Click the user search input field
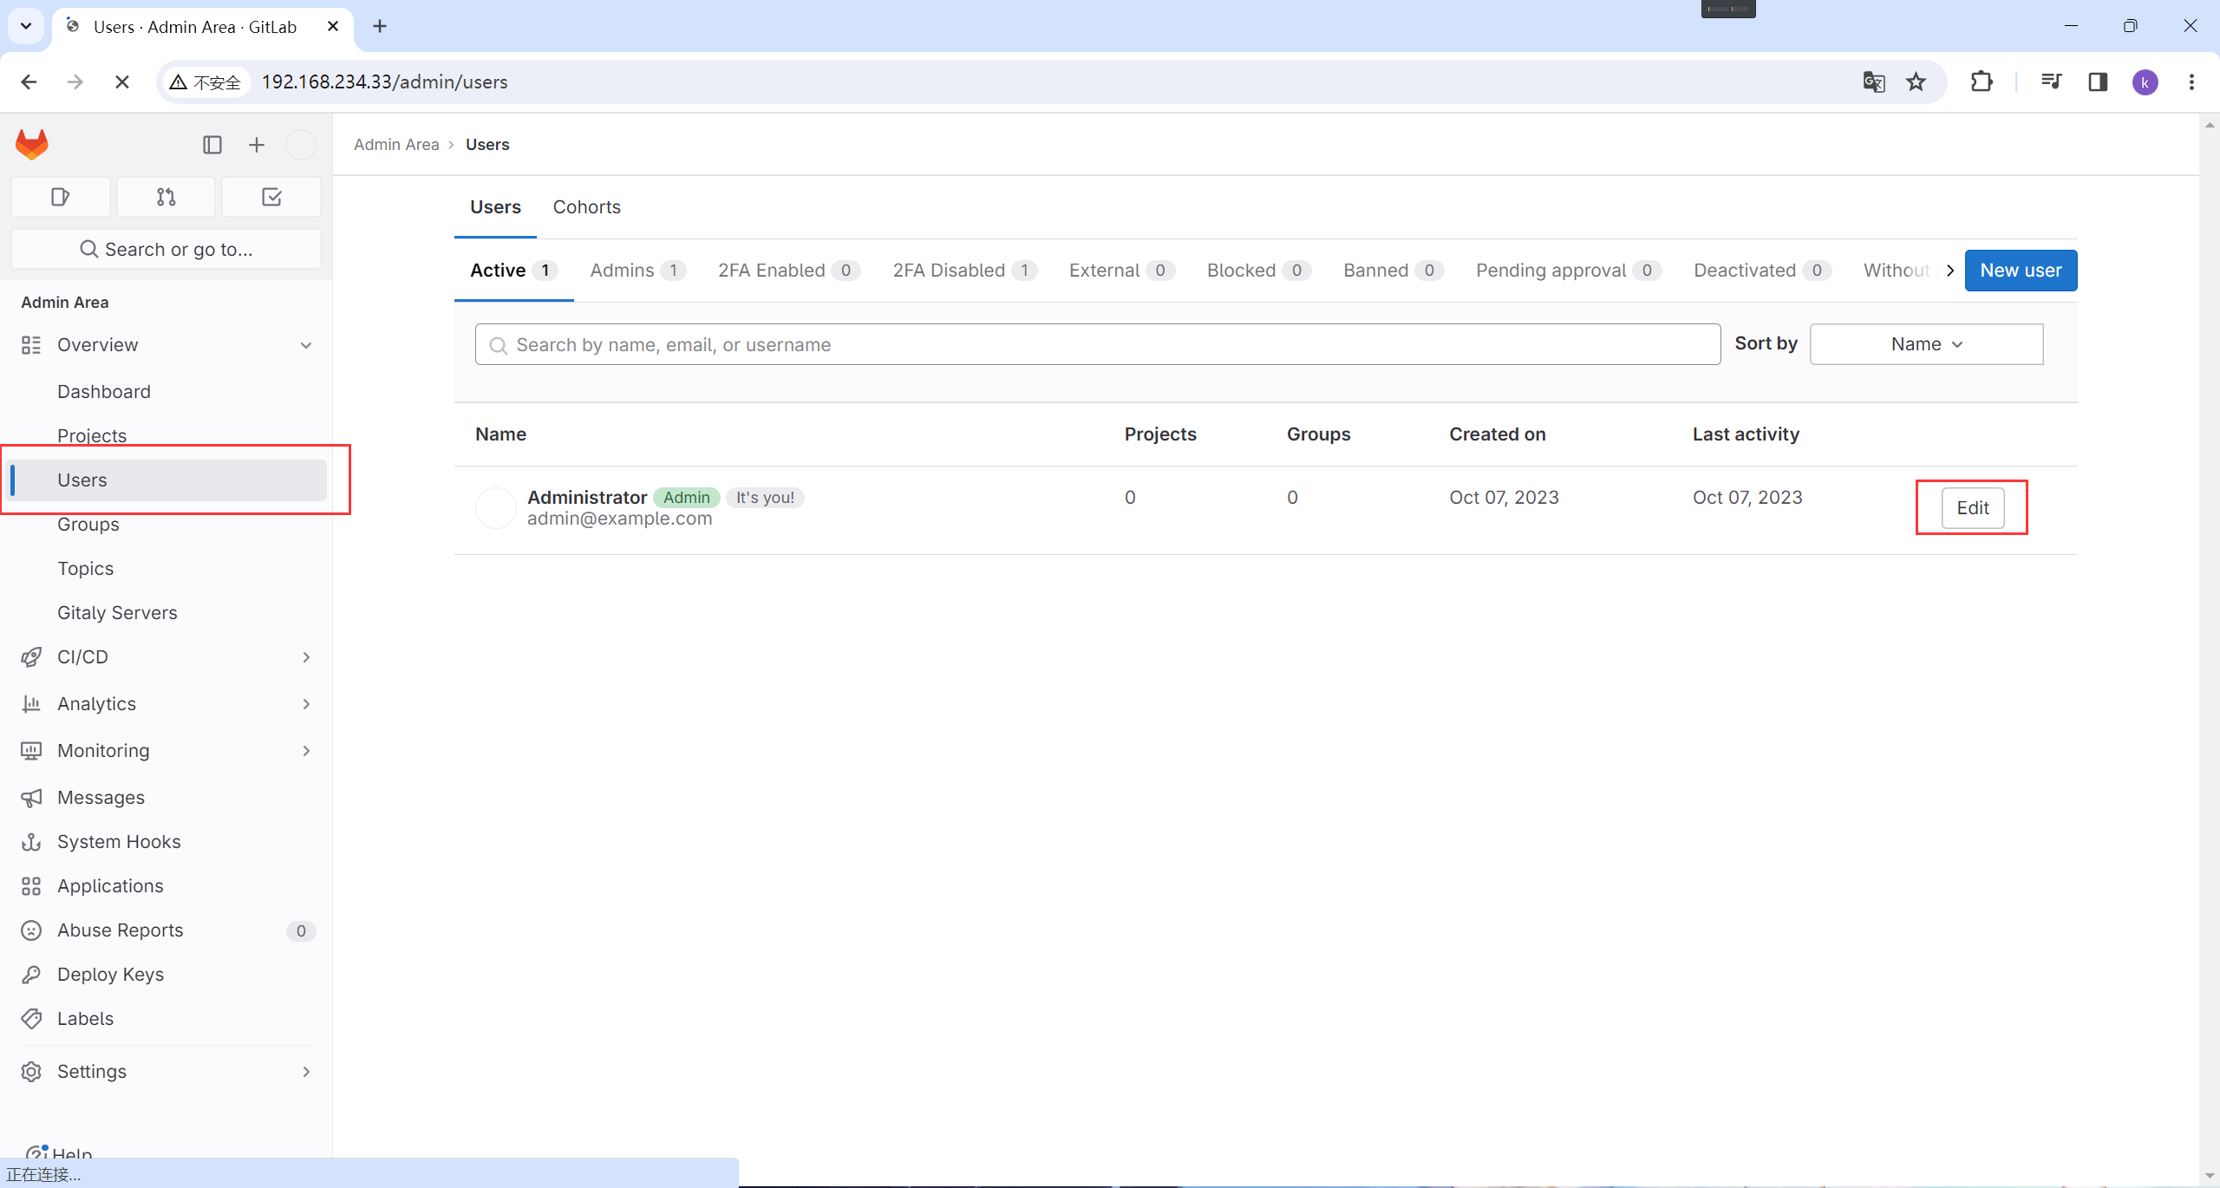 pos(1097,345)
